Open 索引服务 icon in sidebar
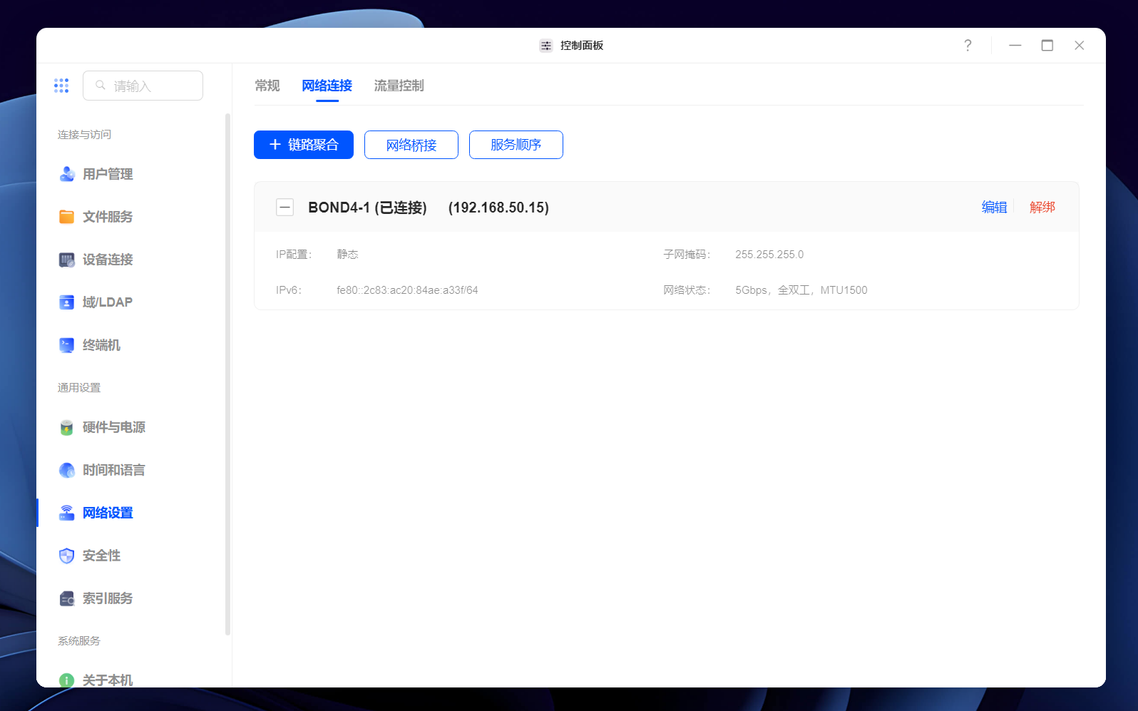The image size is (1138, 711). pos(67,598)
